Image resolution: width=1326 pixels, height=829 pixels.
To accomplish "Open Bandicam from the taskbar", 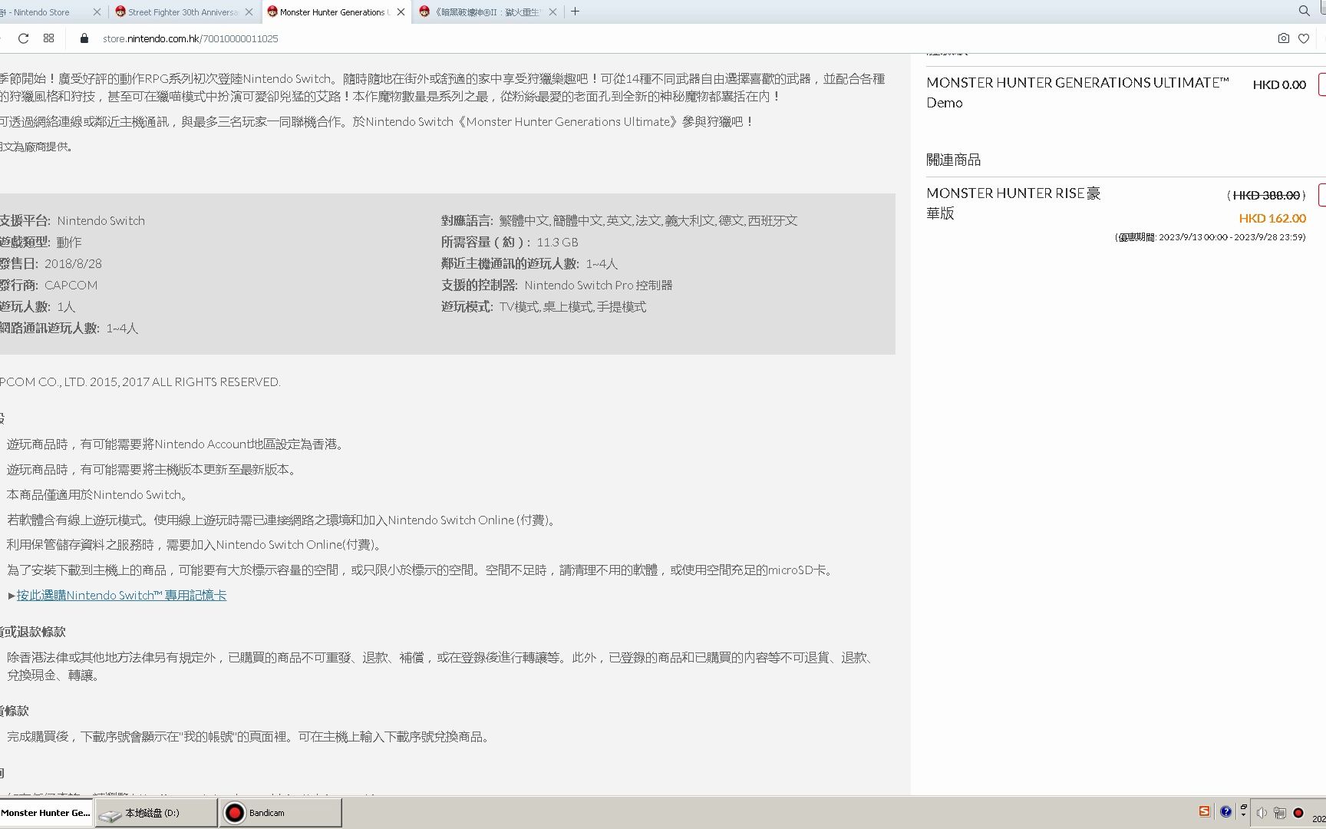I will click(279, 812).
